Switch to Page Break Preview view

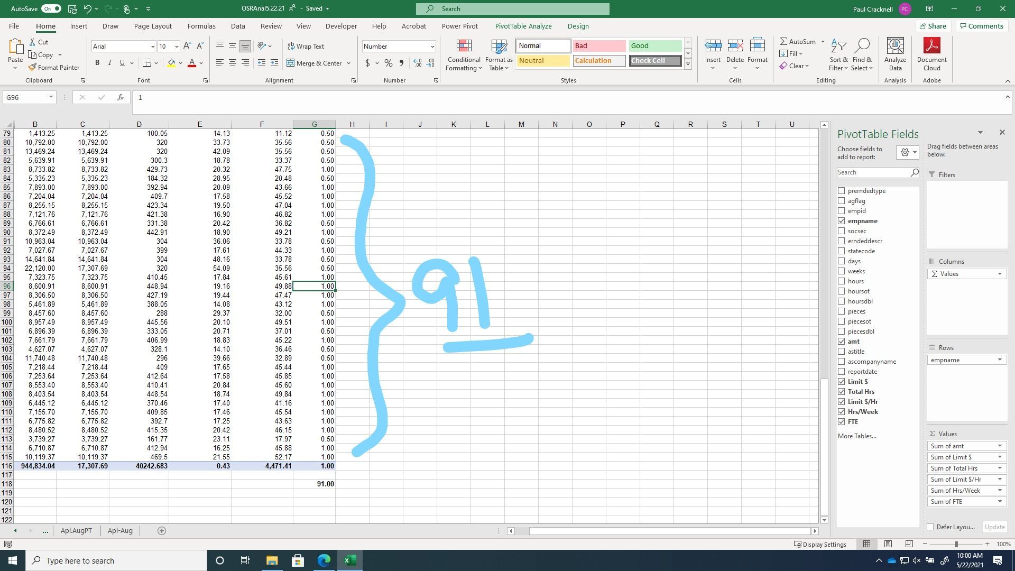click(909, 544)
